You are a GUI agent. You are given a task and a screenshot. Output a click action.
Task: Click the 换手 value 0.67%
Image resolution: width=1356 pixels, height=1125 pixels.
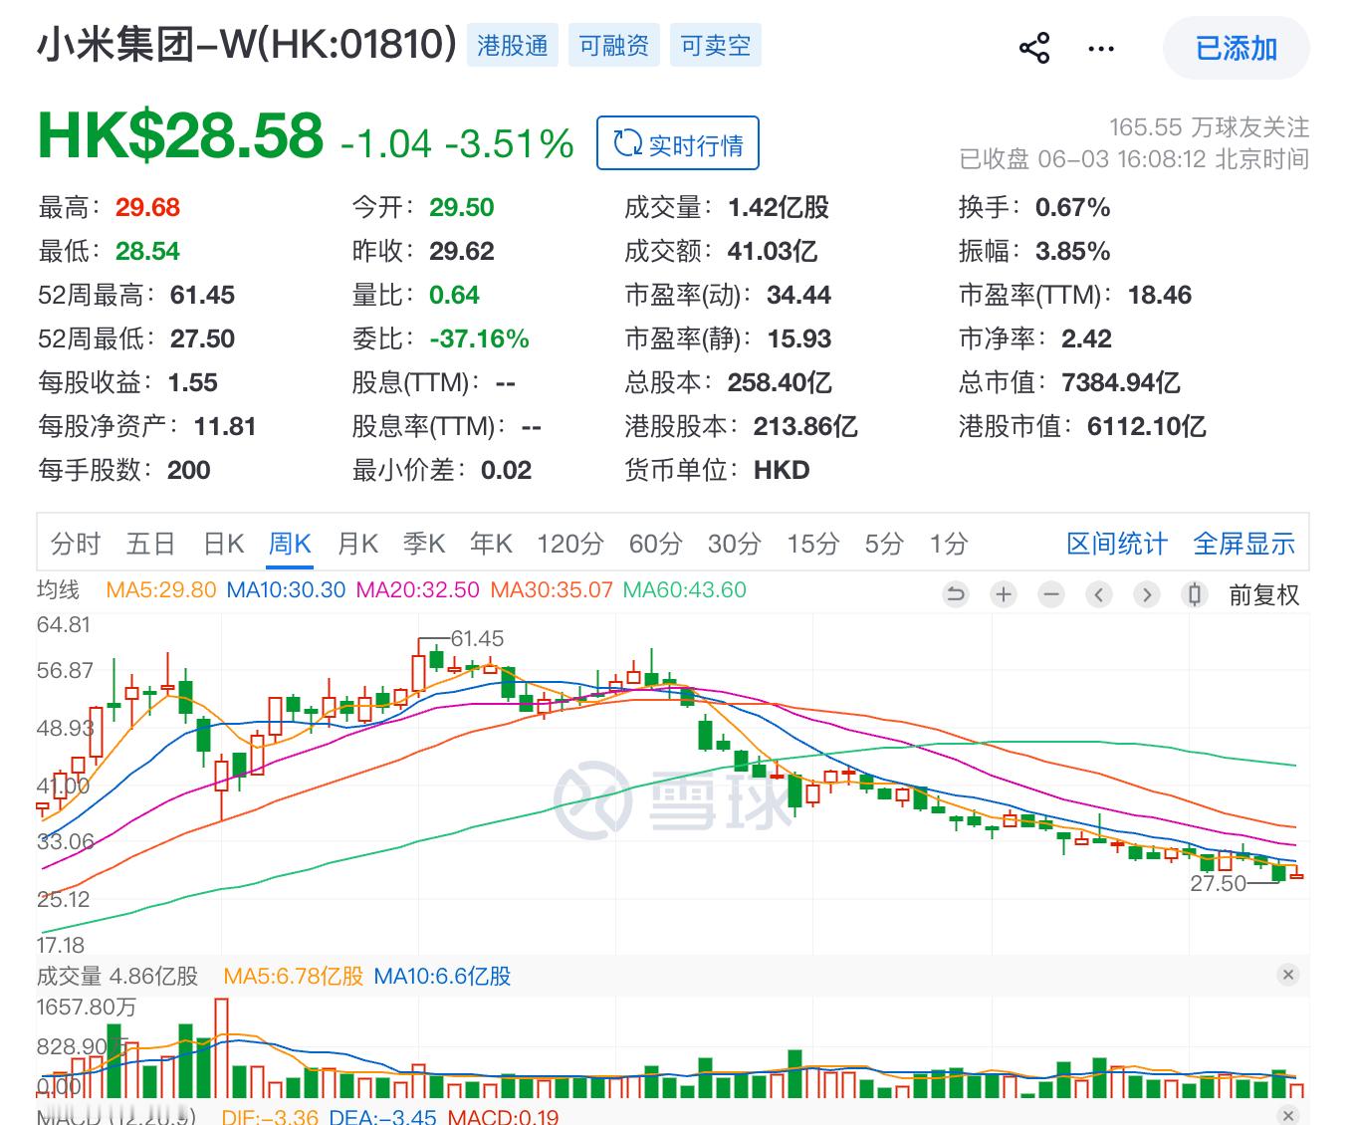tap(1073, 207)
